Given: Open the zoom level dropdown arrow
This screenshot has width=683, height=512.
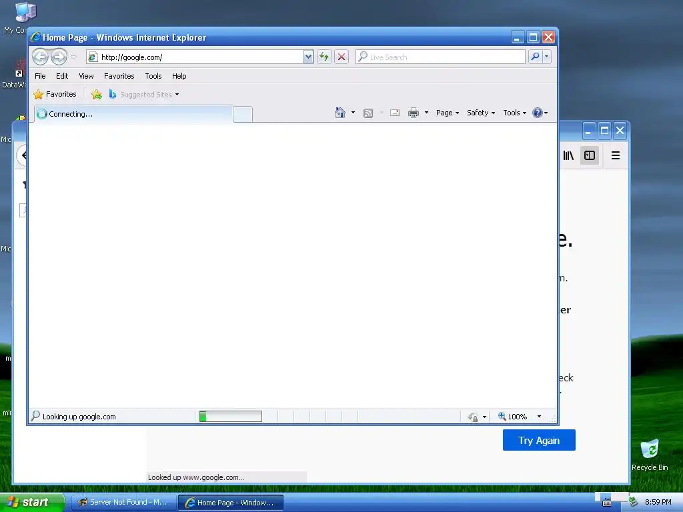Looking at the screenshot, I should pyautogui.click(x=539, y=417).
